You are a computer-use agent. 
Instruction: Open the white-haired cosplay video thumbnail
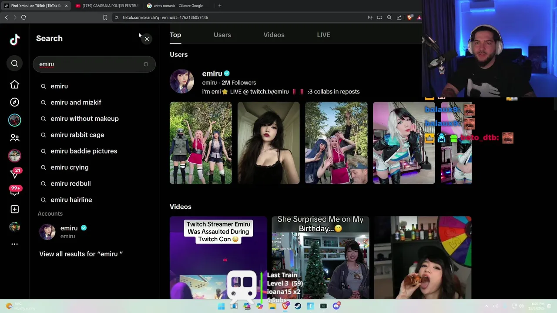point(404,143)
